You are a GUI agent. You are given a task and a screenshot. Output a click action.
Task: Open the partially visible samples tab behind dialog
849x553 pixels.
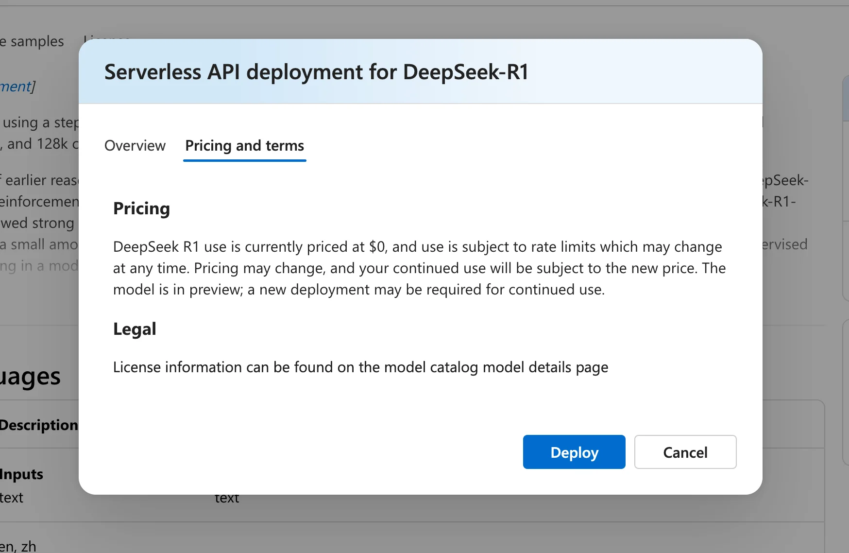pos(32,41)
